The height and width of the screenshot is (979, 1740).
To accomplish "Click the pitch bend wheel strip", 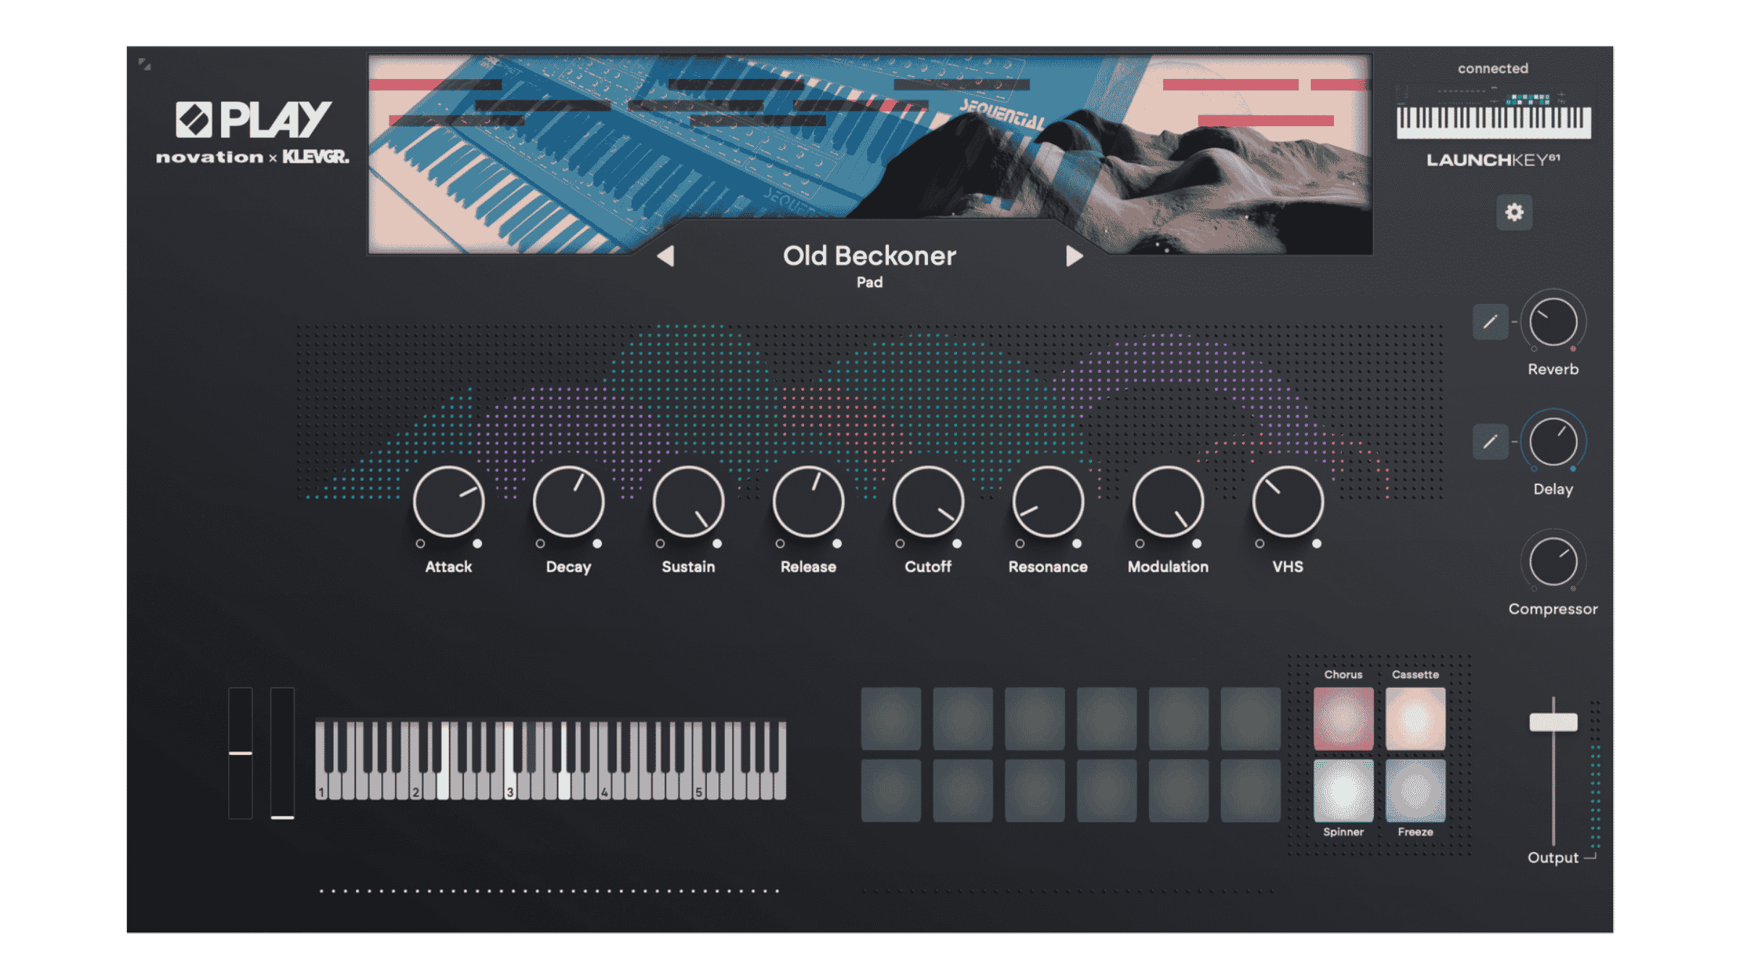I will 241,753.
